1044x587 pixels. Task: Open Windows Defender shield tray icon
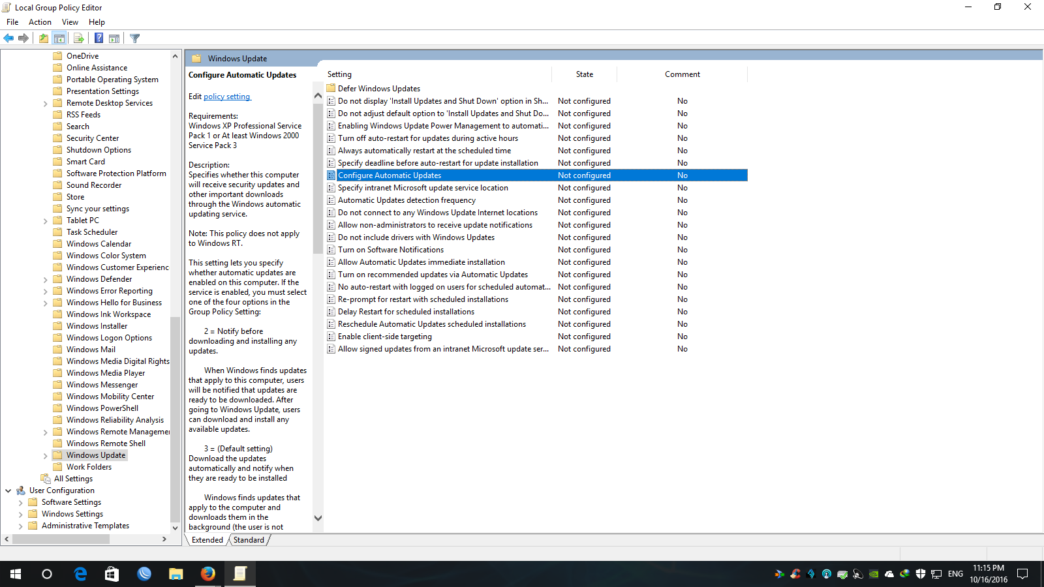921,574
